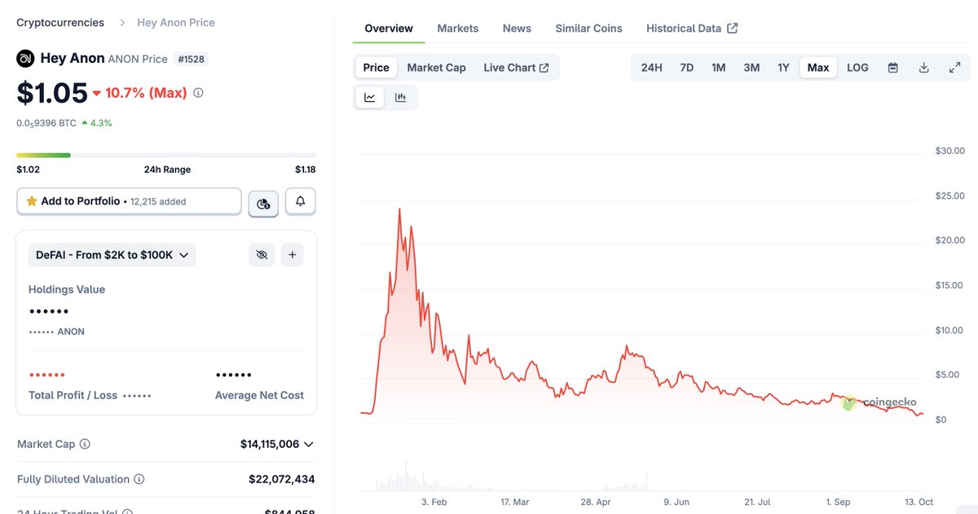Click Market Cap info icon
Screen dimensions: 978x514
click(85, 444)
